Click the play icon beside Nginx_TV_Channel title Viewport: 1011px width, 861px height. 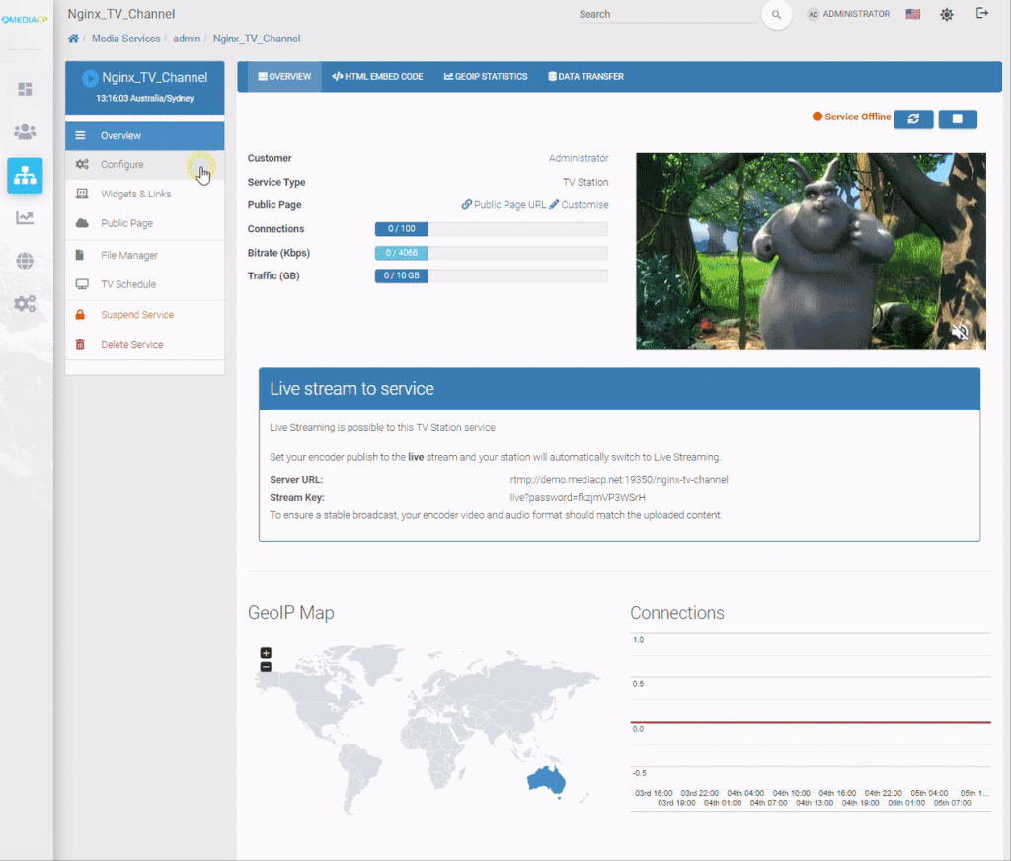coord(90,78)
